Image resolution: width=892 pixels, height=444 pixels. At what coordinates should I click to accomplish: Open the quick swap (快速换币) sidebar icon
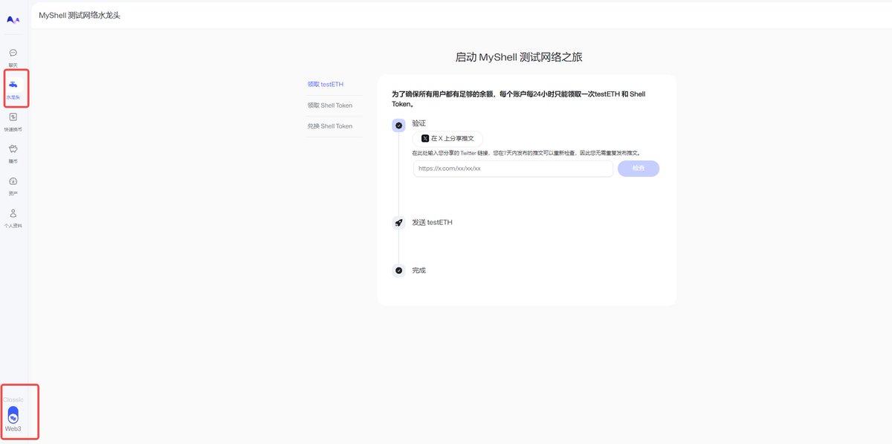click(13, 117)
